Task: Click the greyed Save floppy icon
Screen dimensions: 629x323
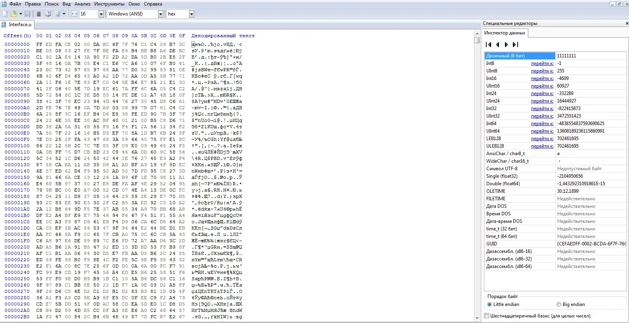Action: [28, 14]
